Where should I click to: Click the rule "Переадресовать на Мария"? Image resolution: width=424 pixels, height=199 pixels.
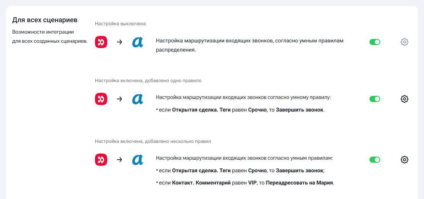pyautogui.click(x=299, y=183)
